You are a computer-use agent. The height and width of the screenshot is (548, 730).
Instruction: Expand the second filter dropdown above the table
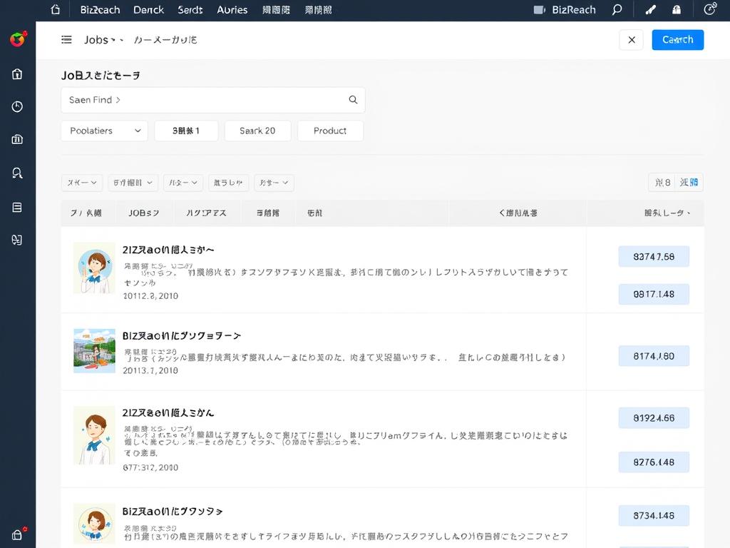tap(133, 183)
